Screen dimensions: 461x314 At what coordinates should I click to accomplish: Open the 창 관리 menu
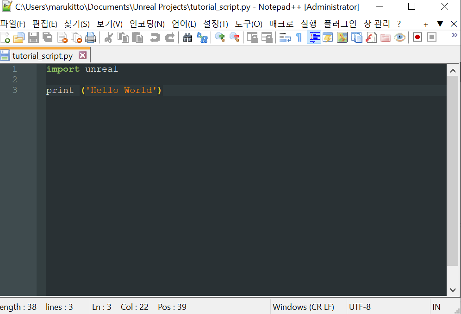[377, 24]
